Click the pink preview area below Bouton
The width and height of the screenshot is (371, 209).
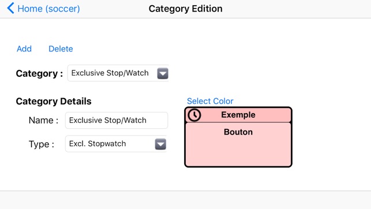(238, 151)
